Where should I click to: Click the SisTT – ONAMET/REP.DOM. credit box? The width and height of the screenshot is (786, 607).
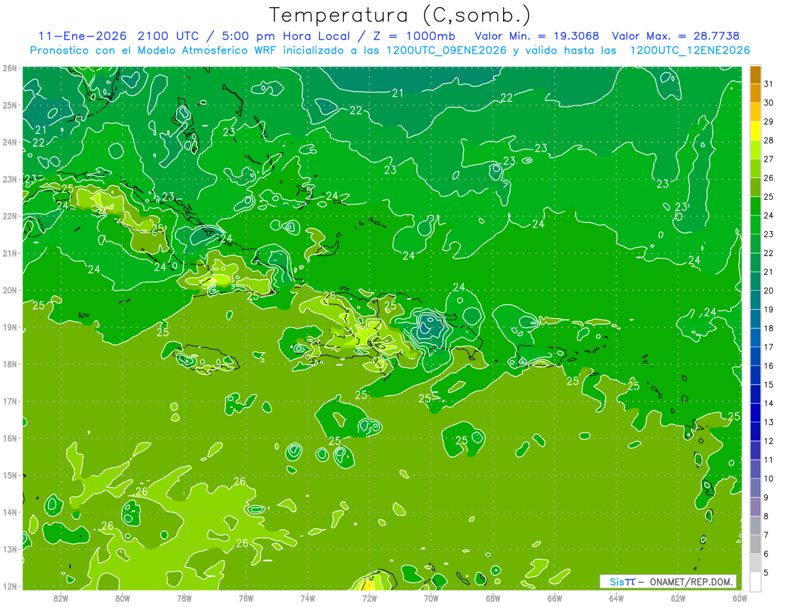pos(668,581)
